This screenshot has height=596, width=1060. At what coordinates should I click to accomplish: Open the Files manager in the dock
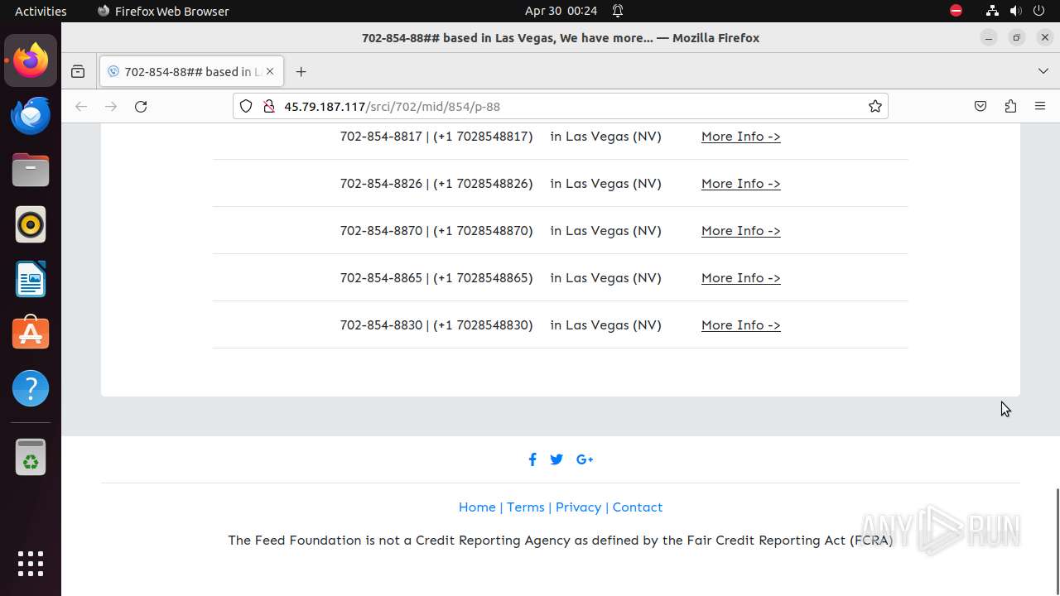(31, 170)
